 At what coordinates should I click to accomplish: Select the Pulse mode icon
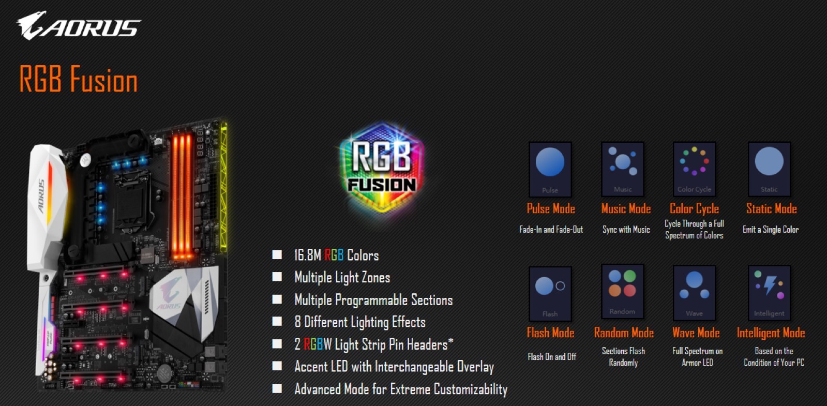tap(550, 169)
